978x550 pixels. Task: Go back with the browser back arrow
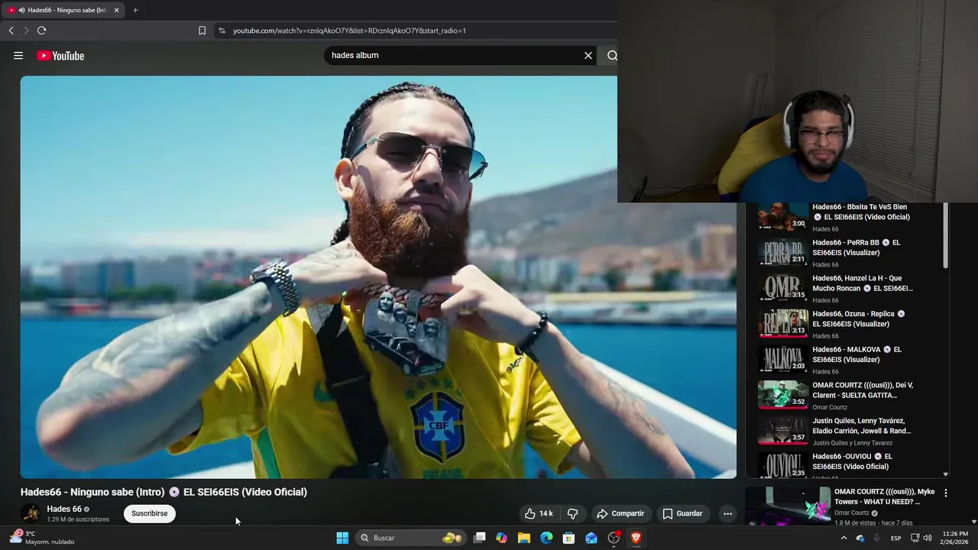coord(11,31)
